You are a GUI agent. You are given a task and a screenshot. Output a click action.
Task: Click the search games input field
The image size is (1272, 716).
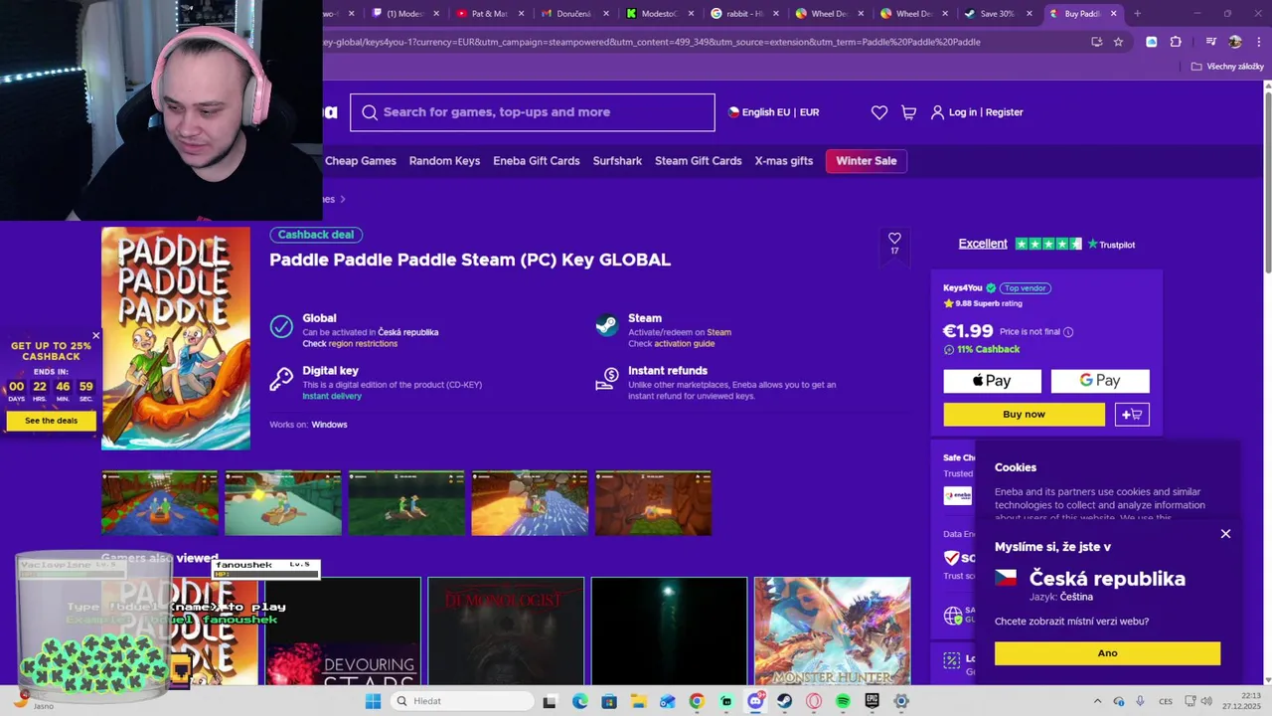pyautogui.click(x=532, y=112)
